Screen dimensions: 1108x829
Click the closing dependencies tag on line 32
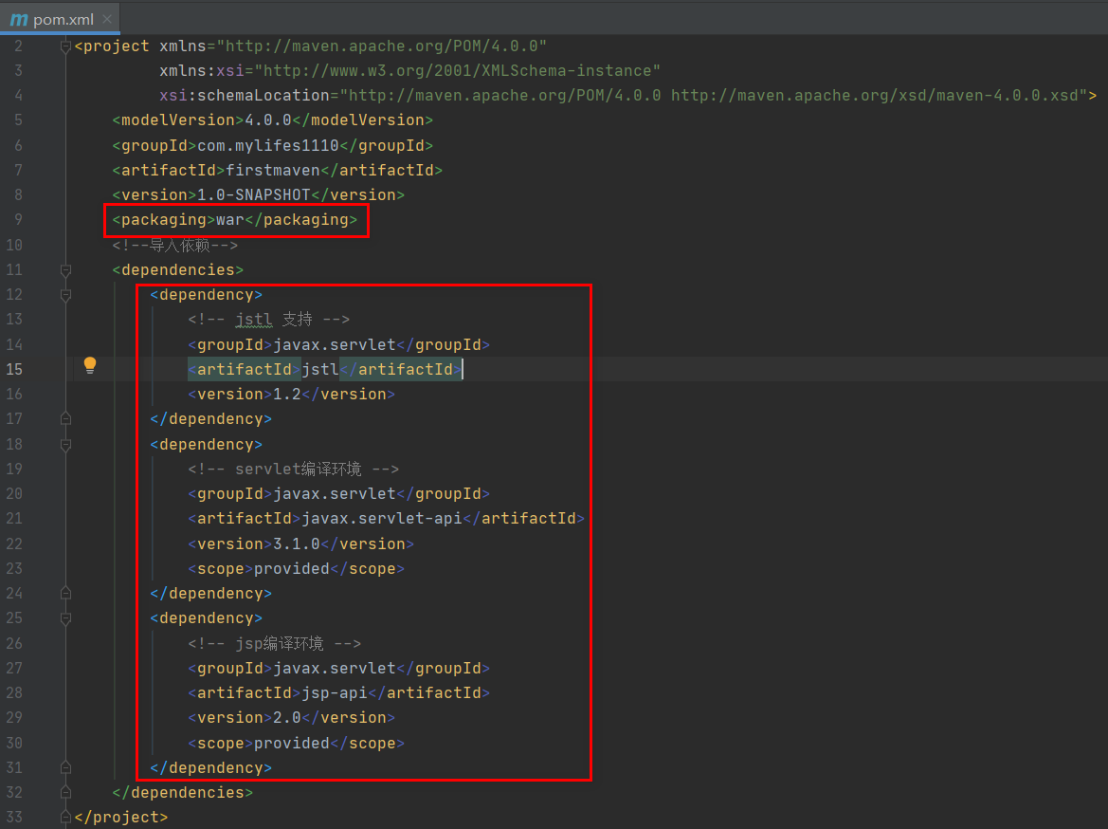pos(182,793)
